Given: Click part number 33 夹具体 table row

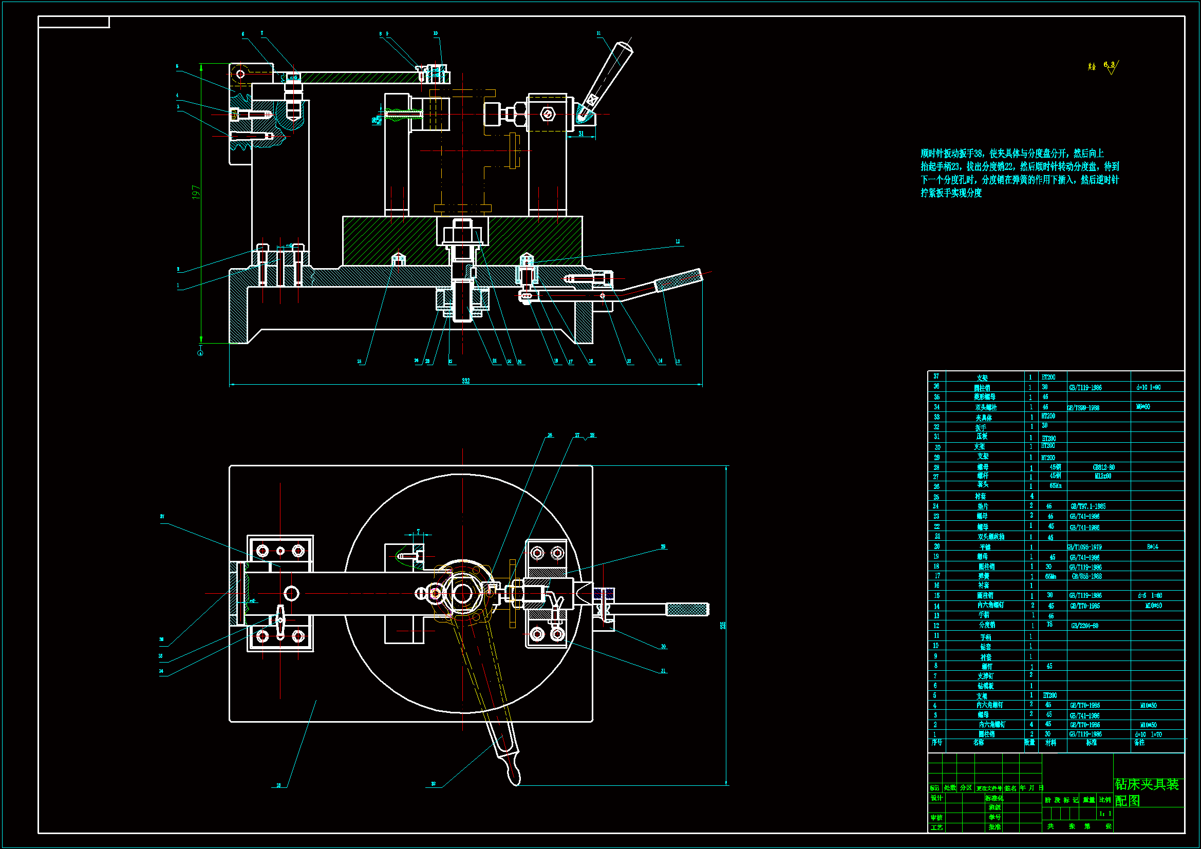Looking at the screenshot, I should (984, 418).
